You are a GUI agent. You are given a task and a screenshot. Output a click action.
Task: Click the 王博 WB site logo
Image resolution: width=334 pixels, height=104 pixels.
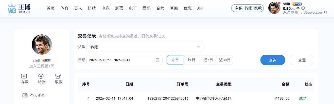point(19,8)
